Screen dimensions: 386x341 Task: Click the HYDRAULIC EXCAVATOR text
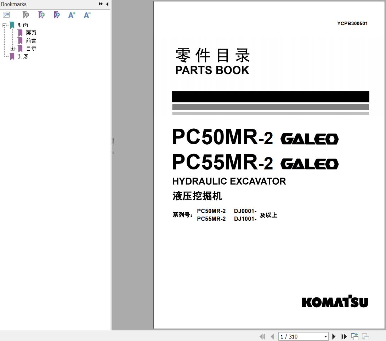(229, 181)
